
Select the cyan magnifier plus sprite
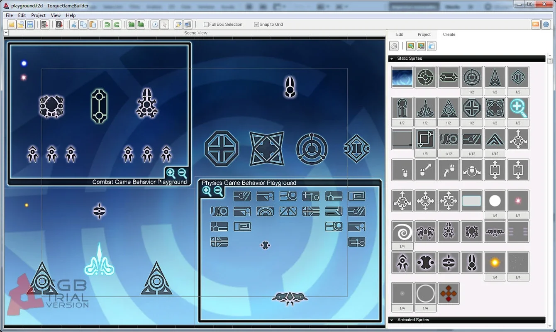[518, 108]
